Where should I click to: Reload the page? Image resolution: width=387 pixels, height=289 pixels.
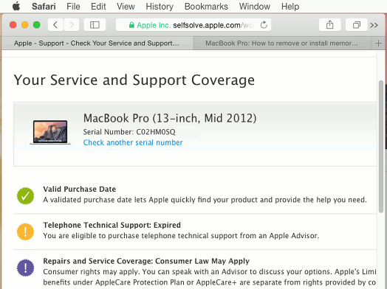[264, 25]
